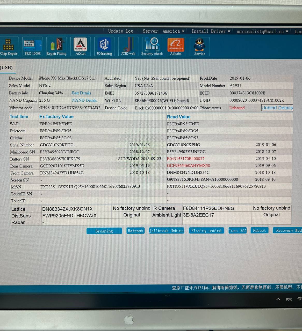Viewport: 302px width, 331px height.
Task: Select the Model Number value A1921
Action: tap(235, 86)
